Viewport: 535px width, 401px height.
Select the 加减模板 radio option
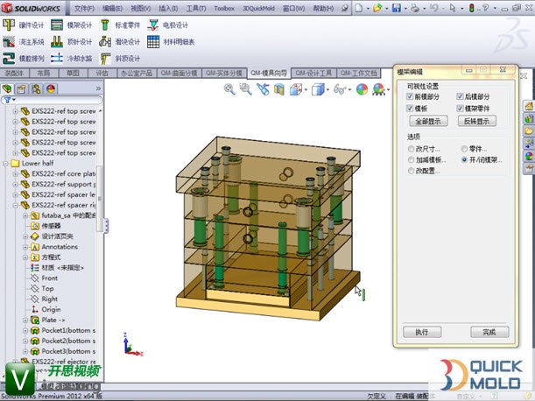[411, 159]
